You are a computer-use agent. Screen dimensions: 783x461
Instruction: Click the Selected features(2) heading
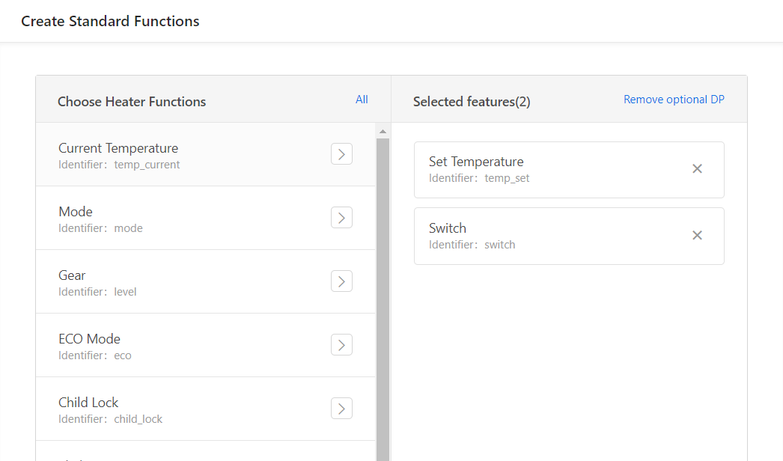[472, 102]
